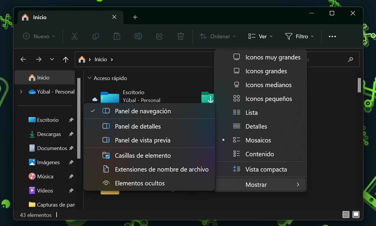Open a new tab with the plus button

135,17
